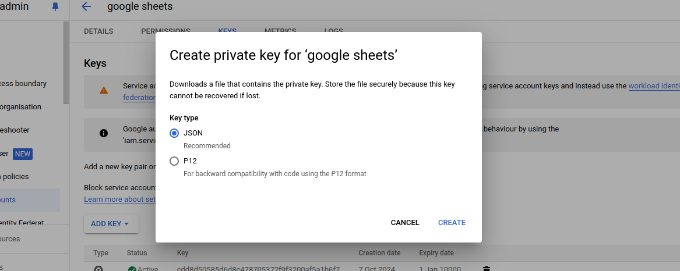Delete the key using the trash icon

click(x=487, y=269)
